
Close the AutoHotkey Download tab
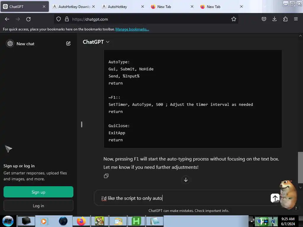coord(93,7)
